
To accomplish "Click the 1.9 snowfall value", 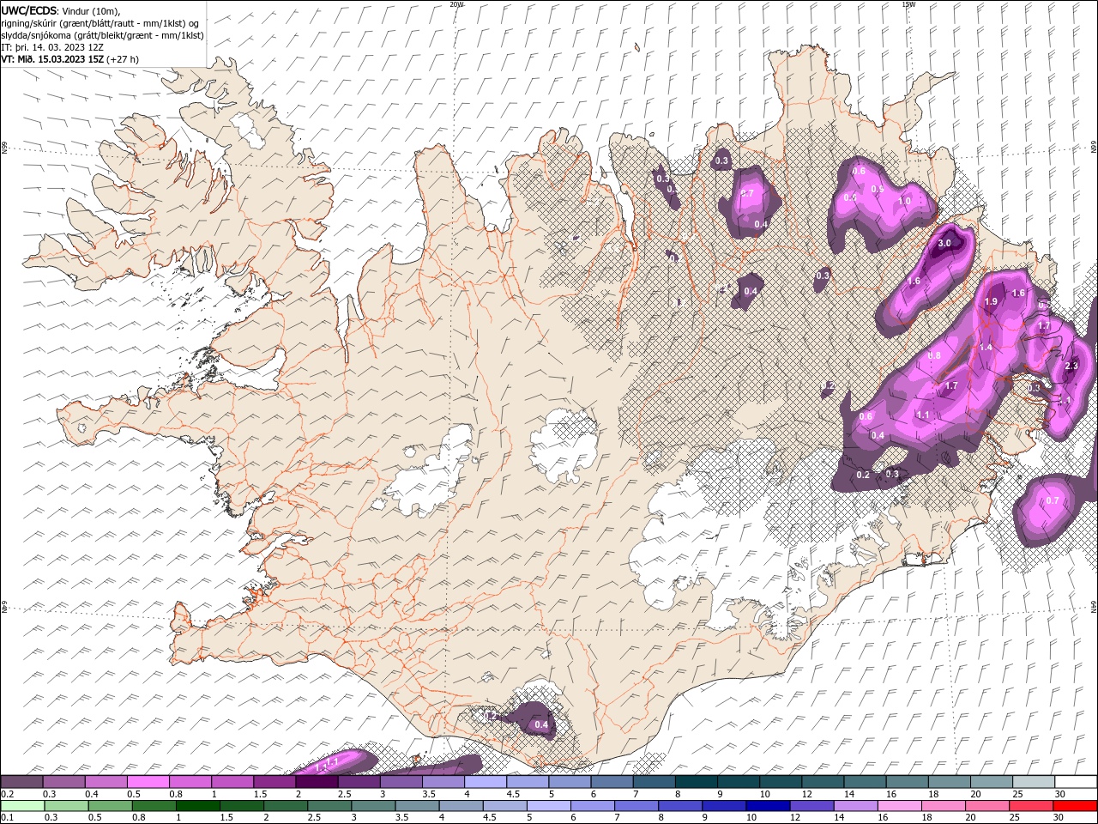I will pyautogui.click(x=991, y=302).
